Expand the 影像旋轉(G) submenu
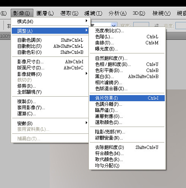 [x=50, y=74]
